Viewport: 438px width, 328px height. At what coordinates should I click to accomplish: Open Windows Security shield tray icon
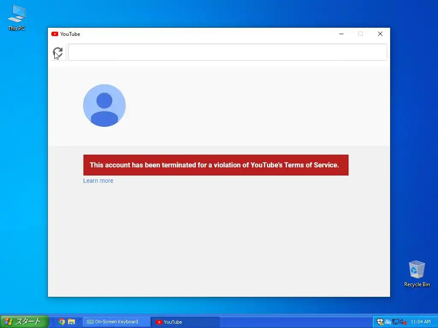tap(380, 322)
